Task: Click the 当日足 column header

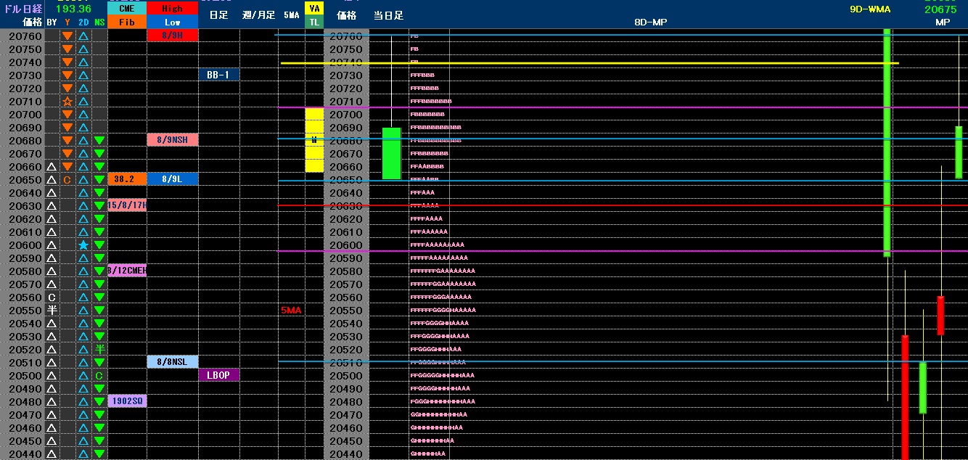Action: 389,15
